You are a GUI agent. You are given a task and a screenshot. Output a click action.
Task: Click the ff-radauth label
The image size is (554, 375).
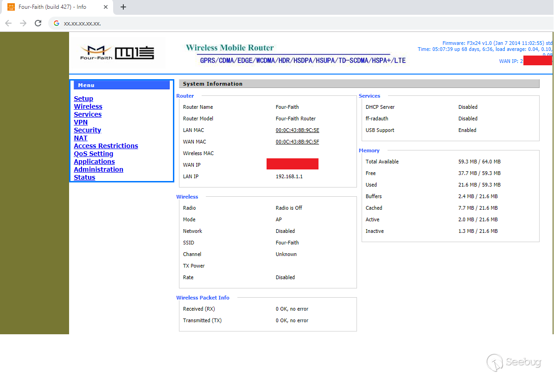(x=377, y=119)
